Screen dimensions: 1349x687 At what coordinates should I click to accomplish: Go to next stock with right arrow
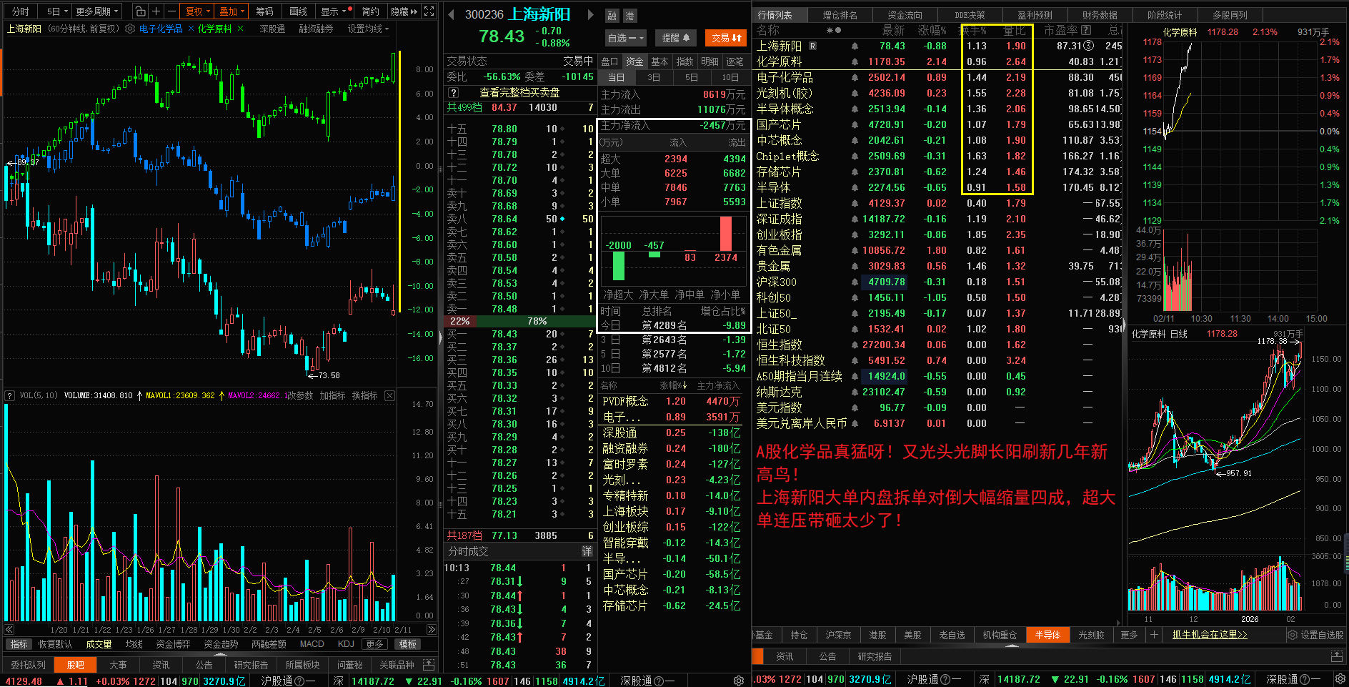point(590,14)
